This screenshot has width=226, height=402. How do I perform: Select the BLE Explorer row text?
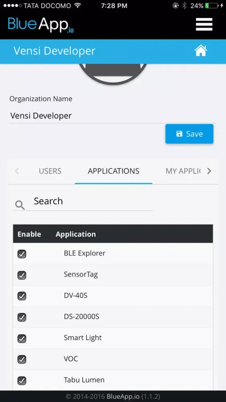click(84, 253)
